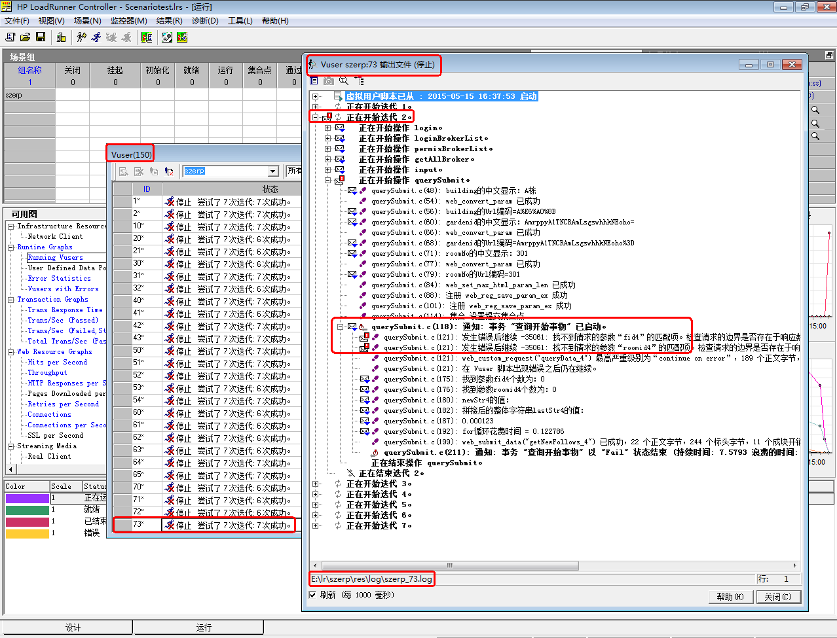Open the 场景(N) menu
Viewport: 837px width, 638px height.
point(87,20)
